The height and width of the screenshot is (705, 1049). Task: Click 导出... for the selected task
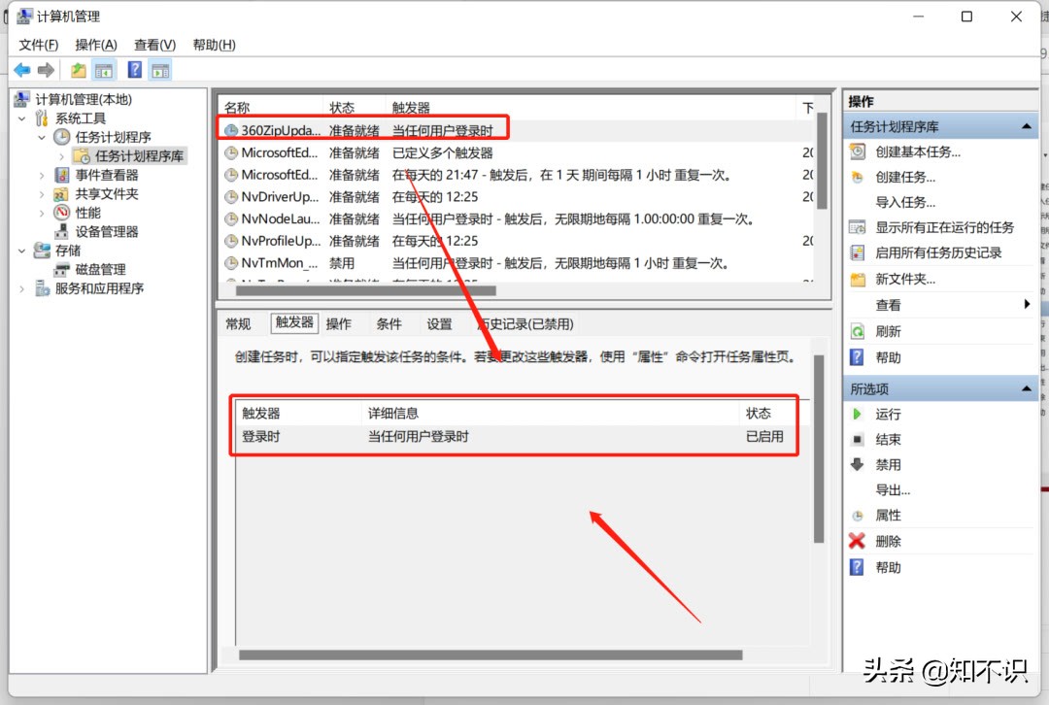pos(893,489)
